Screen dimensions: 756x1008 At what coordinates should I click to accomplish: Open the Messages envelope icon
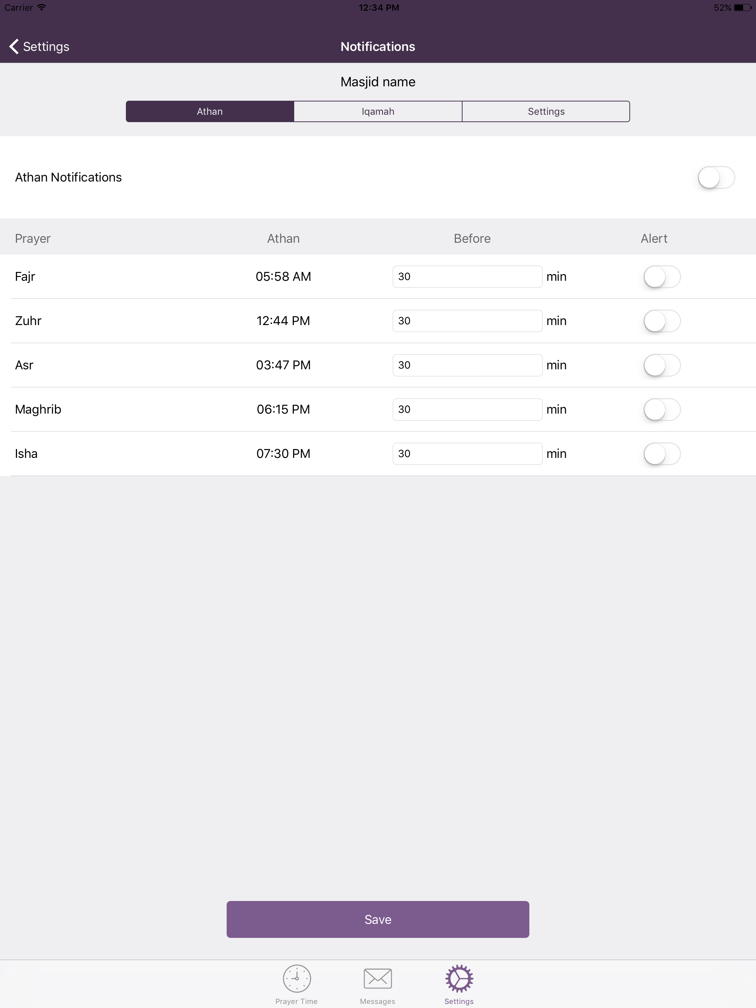tap(378, 978)
